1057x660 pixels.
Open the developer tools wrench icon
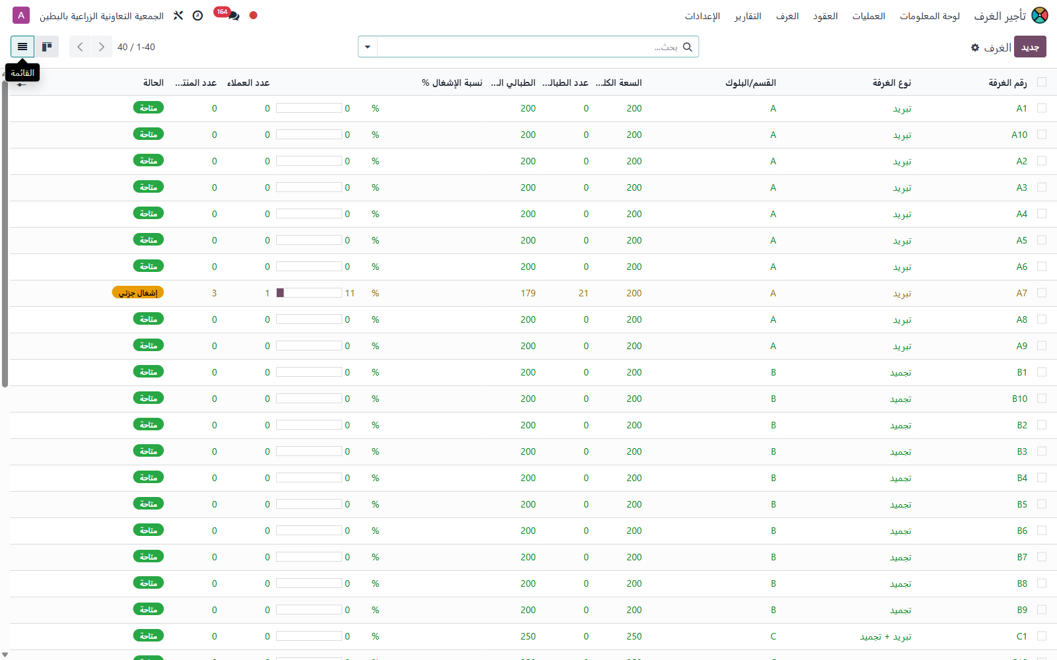(178, 15)
